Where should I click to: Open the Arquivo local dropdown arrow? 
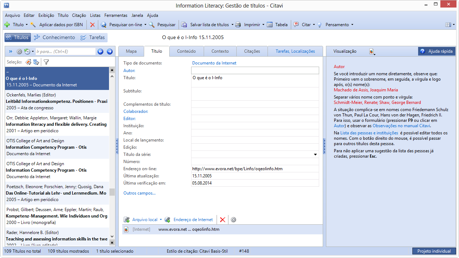[161, 220]
